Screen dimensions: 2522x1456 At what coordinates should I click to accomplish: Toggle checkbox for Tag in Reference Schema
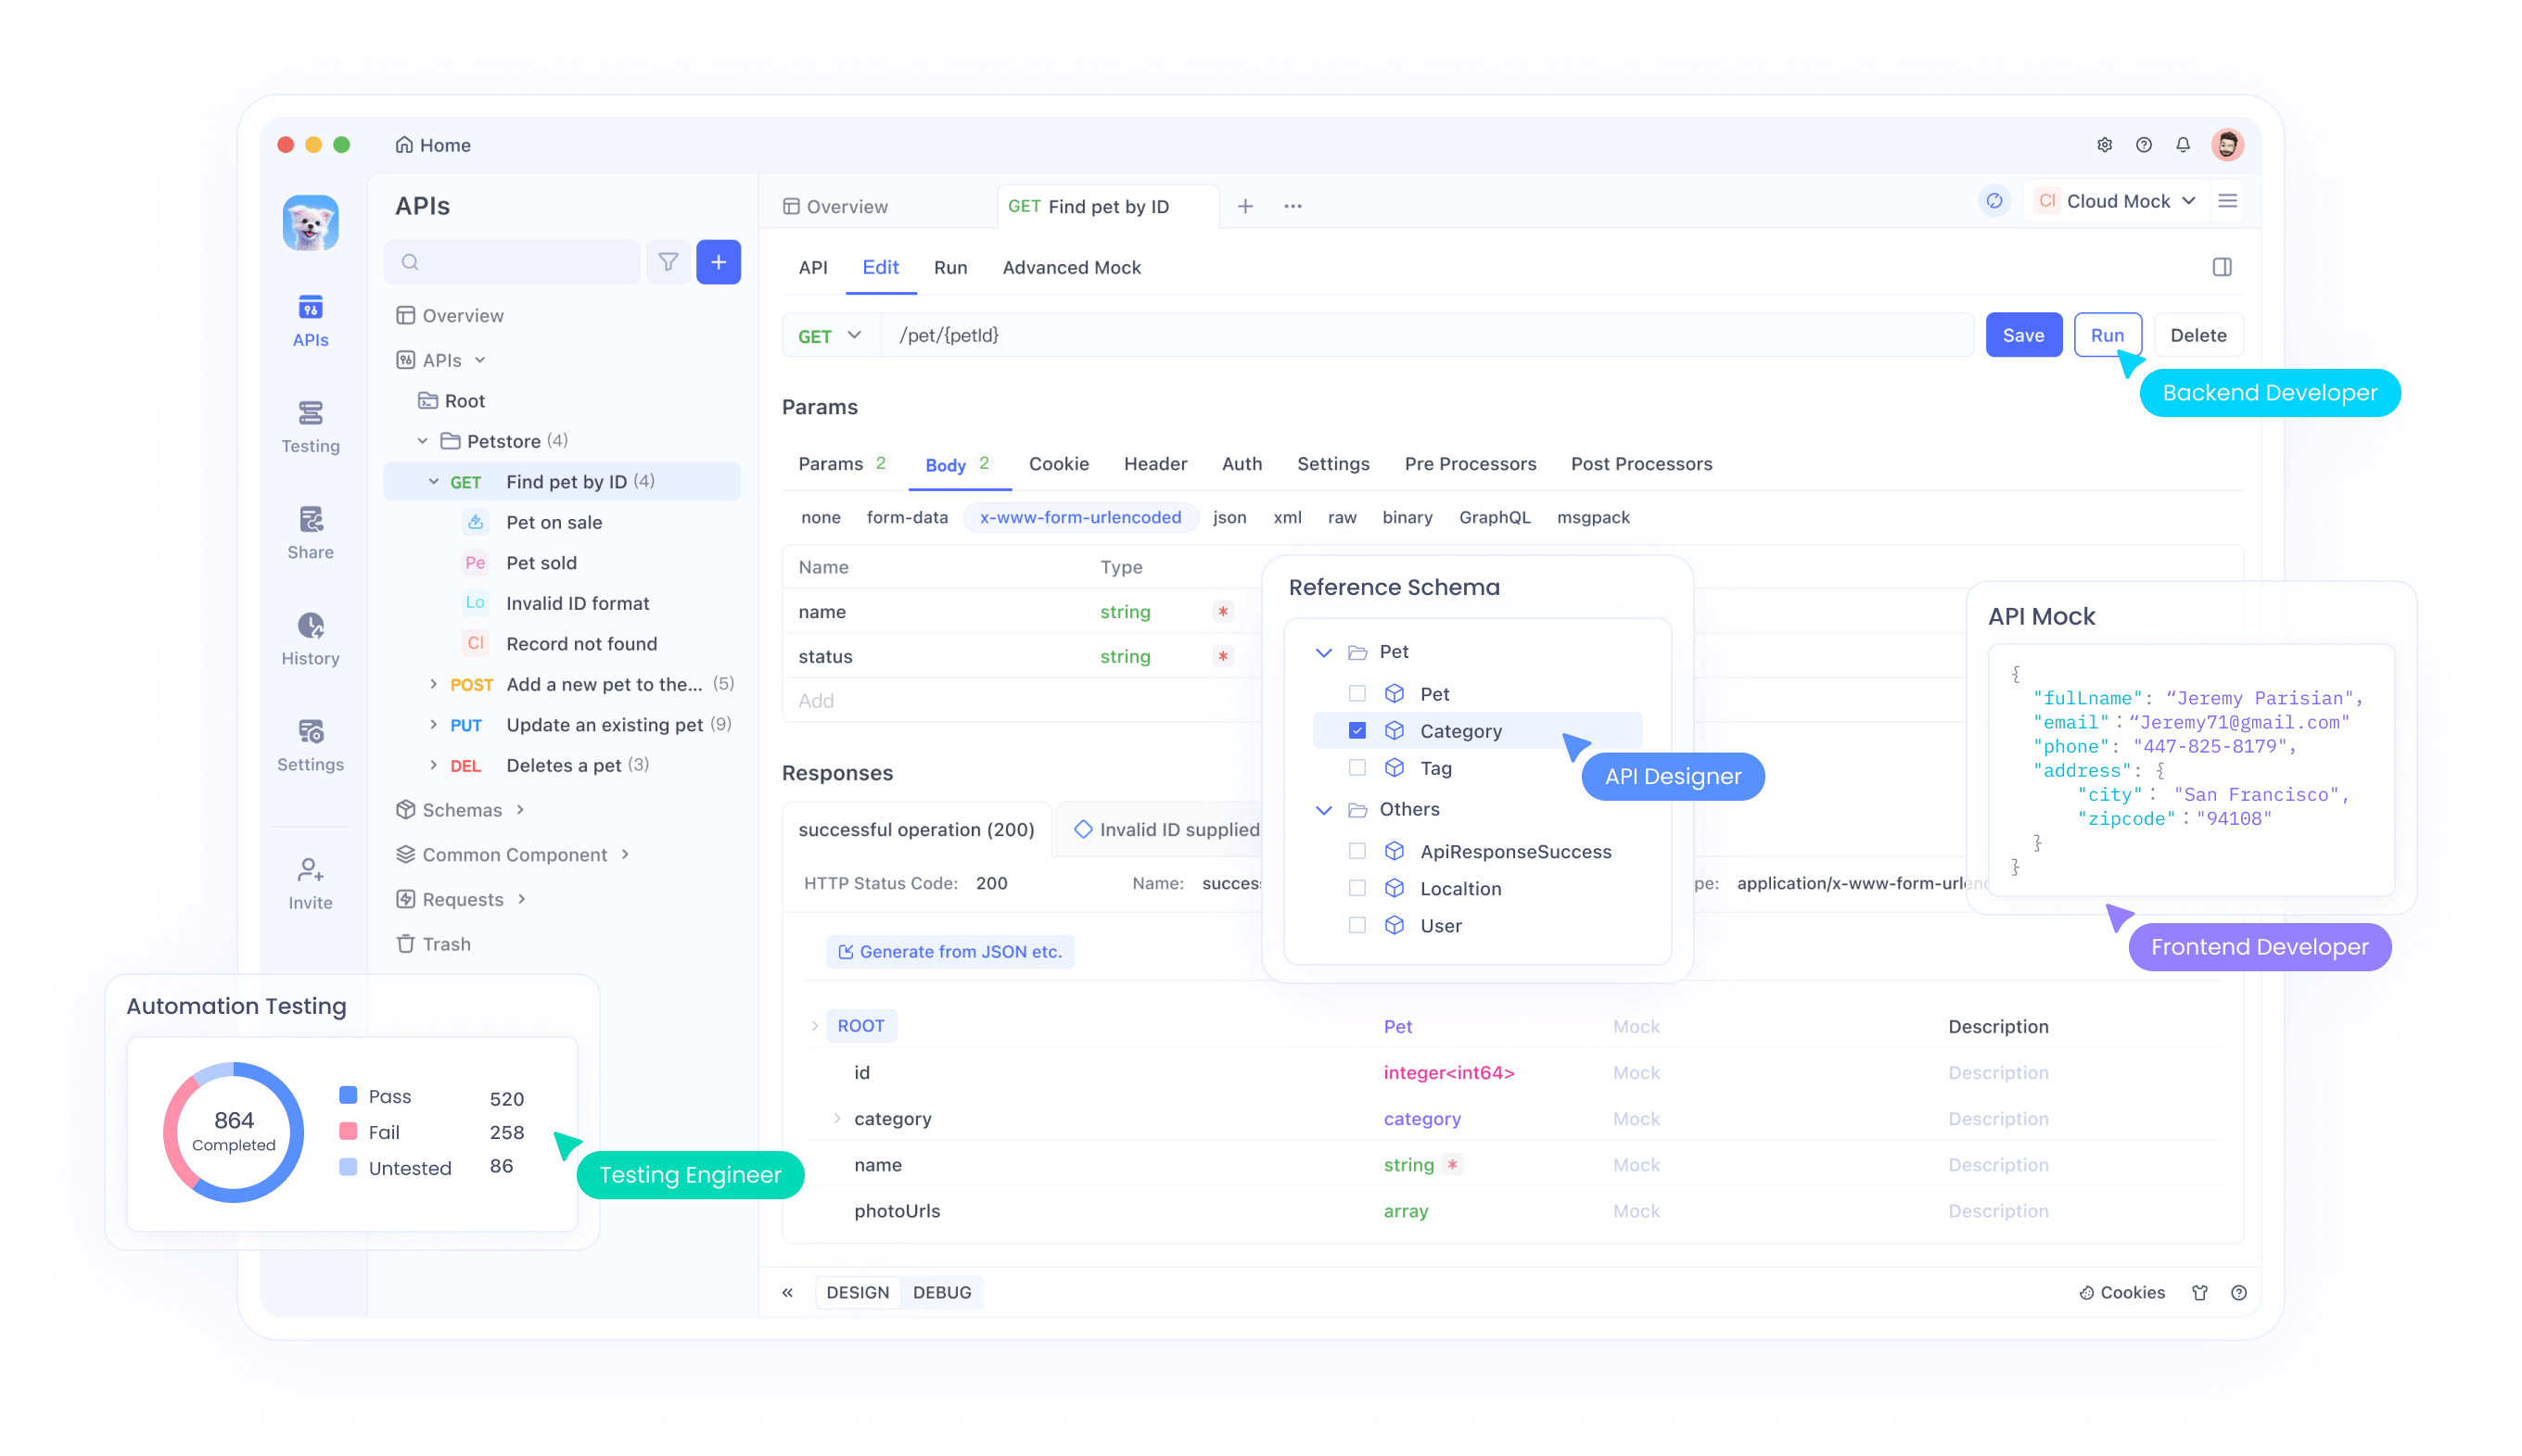click(x=1357, y=768)
